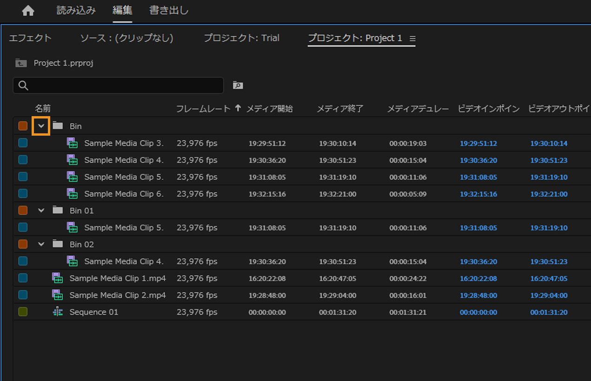Select the Sample Media Clip 1.mp4 item
Screen dimensions: 591x381
pyautogui.click(x=118, y=278)
